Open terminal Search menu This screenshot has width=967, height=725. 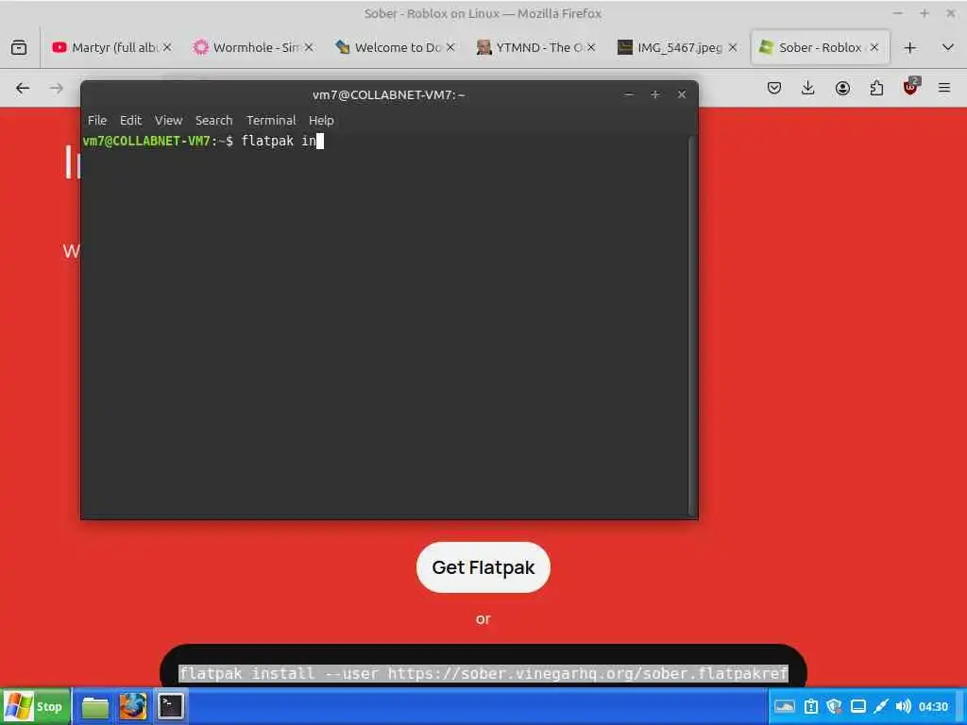[214, 120]
